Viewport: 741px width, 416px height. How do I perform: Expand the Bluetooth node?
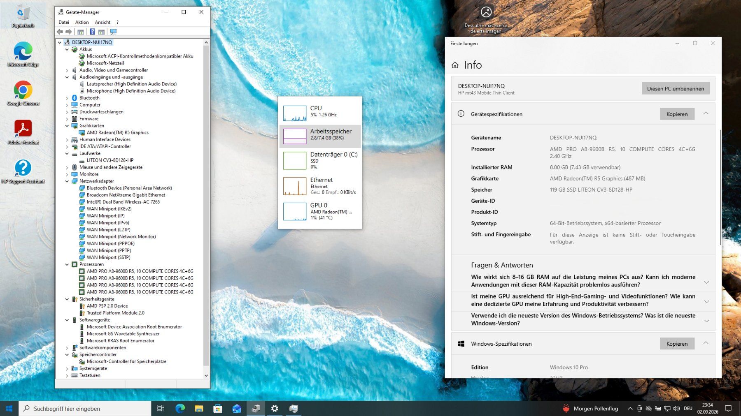(67, 98)
